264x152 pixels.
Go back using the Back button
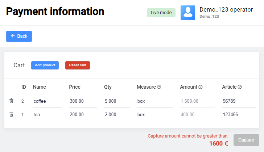click(x=19, y=36)
